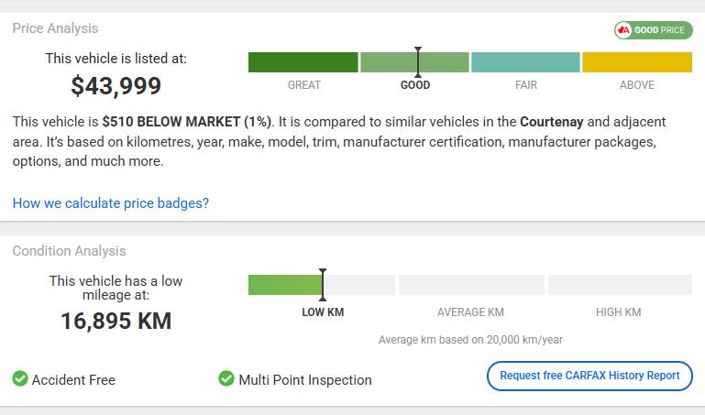Screen dimensions: 705x415
Task: Click the green Accident Free checkmark icon
Action: [20, 378]
